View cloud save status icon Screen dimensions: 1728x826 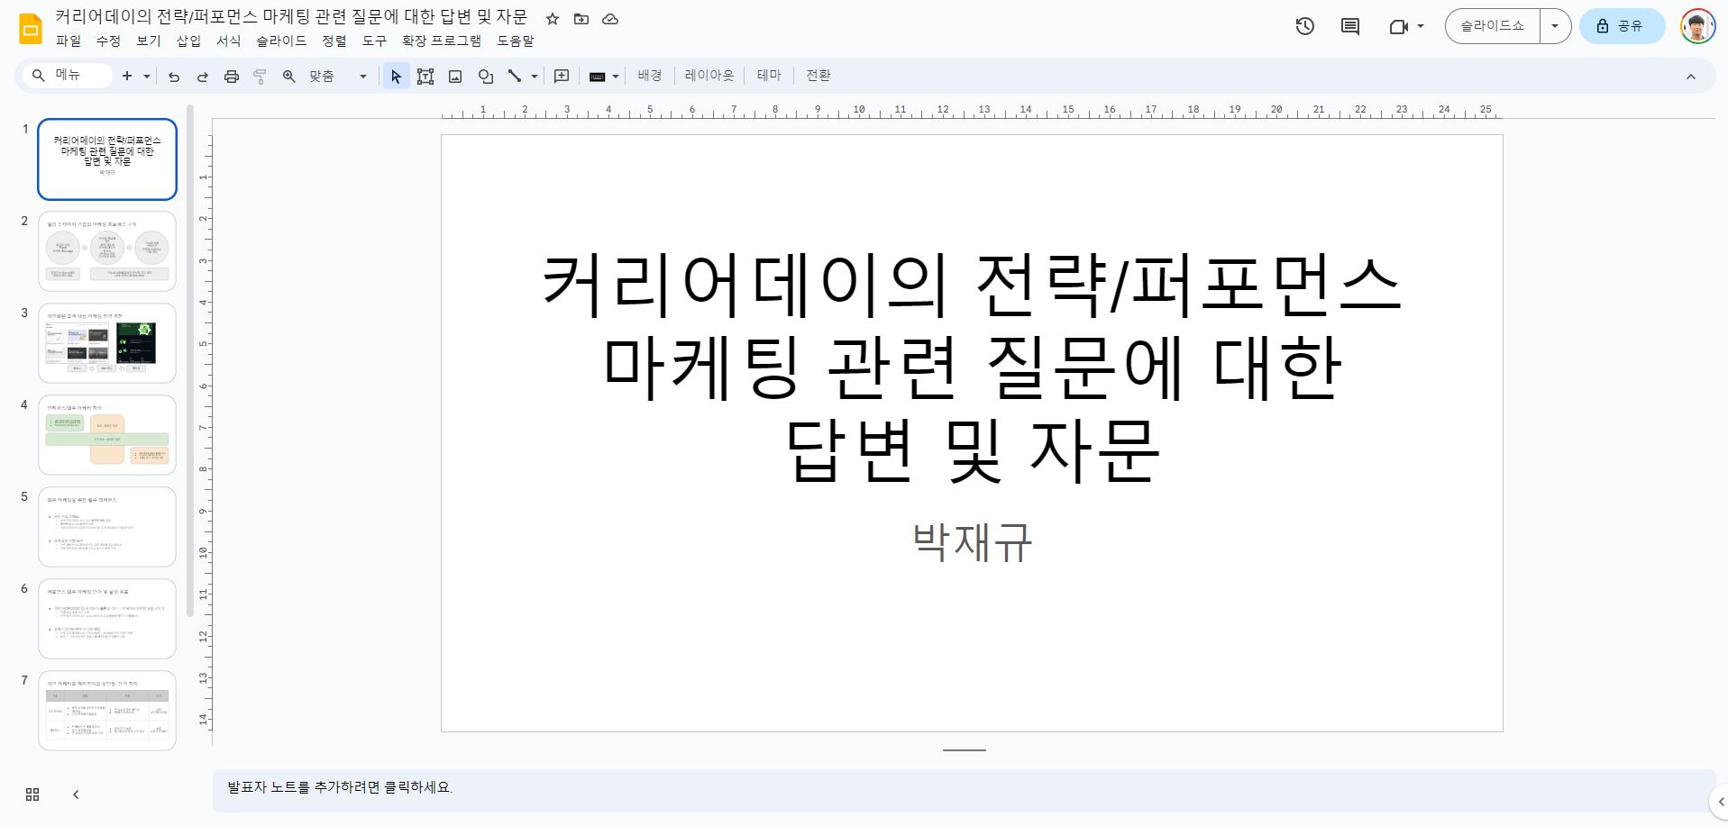[x=610, y=19]
